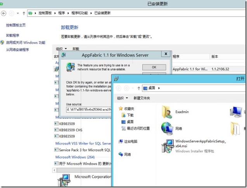Click the 卸载 toolbar button
Viewport: 247px width, 188px height.
[x=76, y=49]
